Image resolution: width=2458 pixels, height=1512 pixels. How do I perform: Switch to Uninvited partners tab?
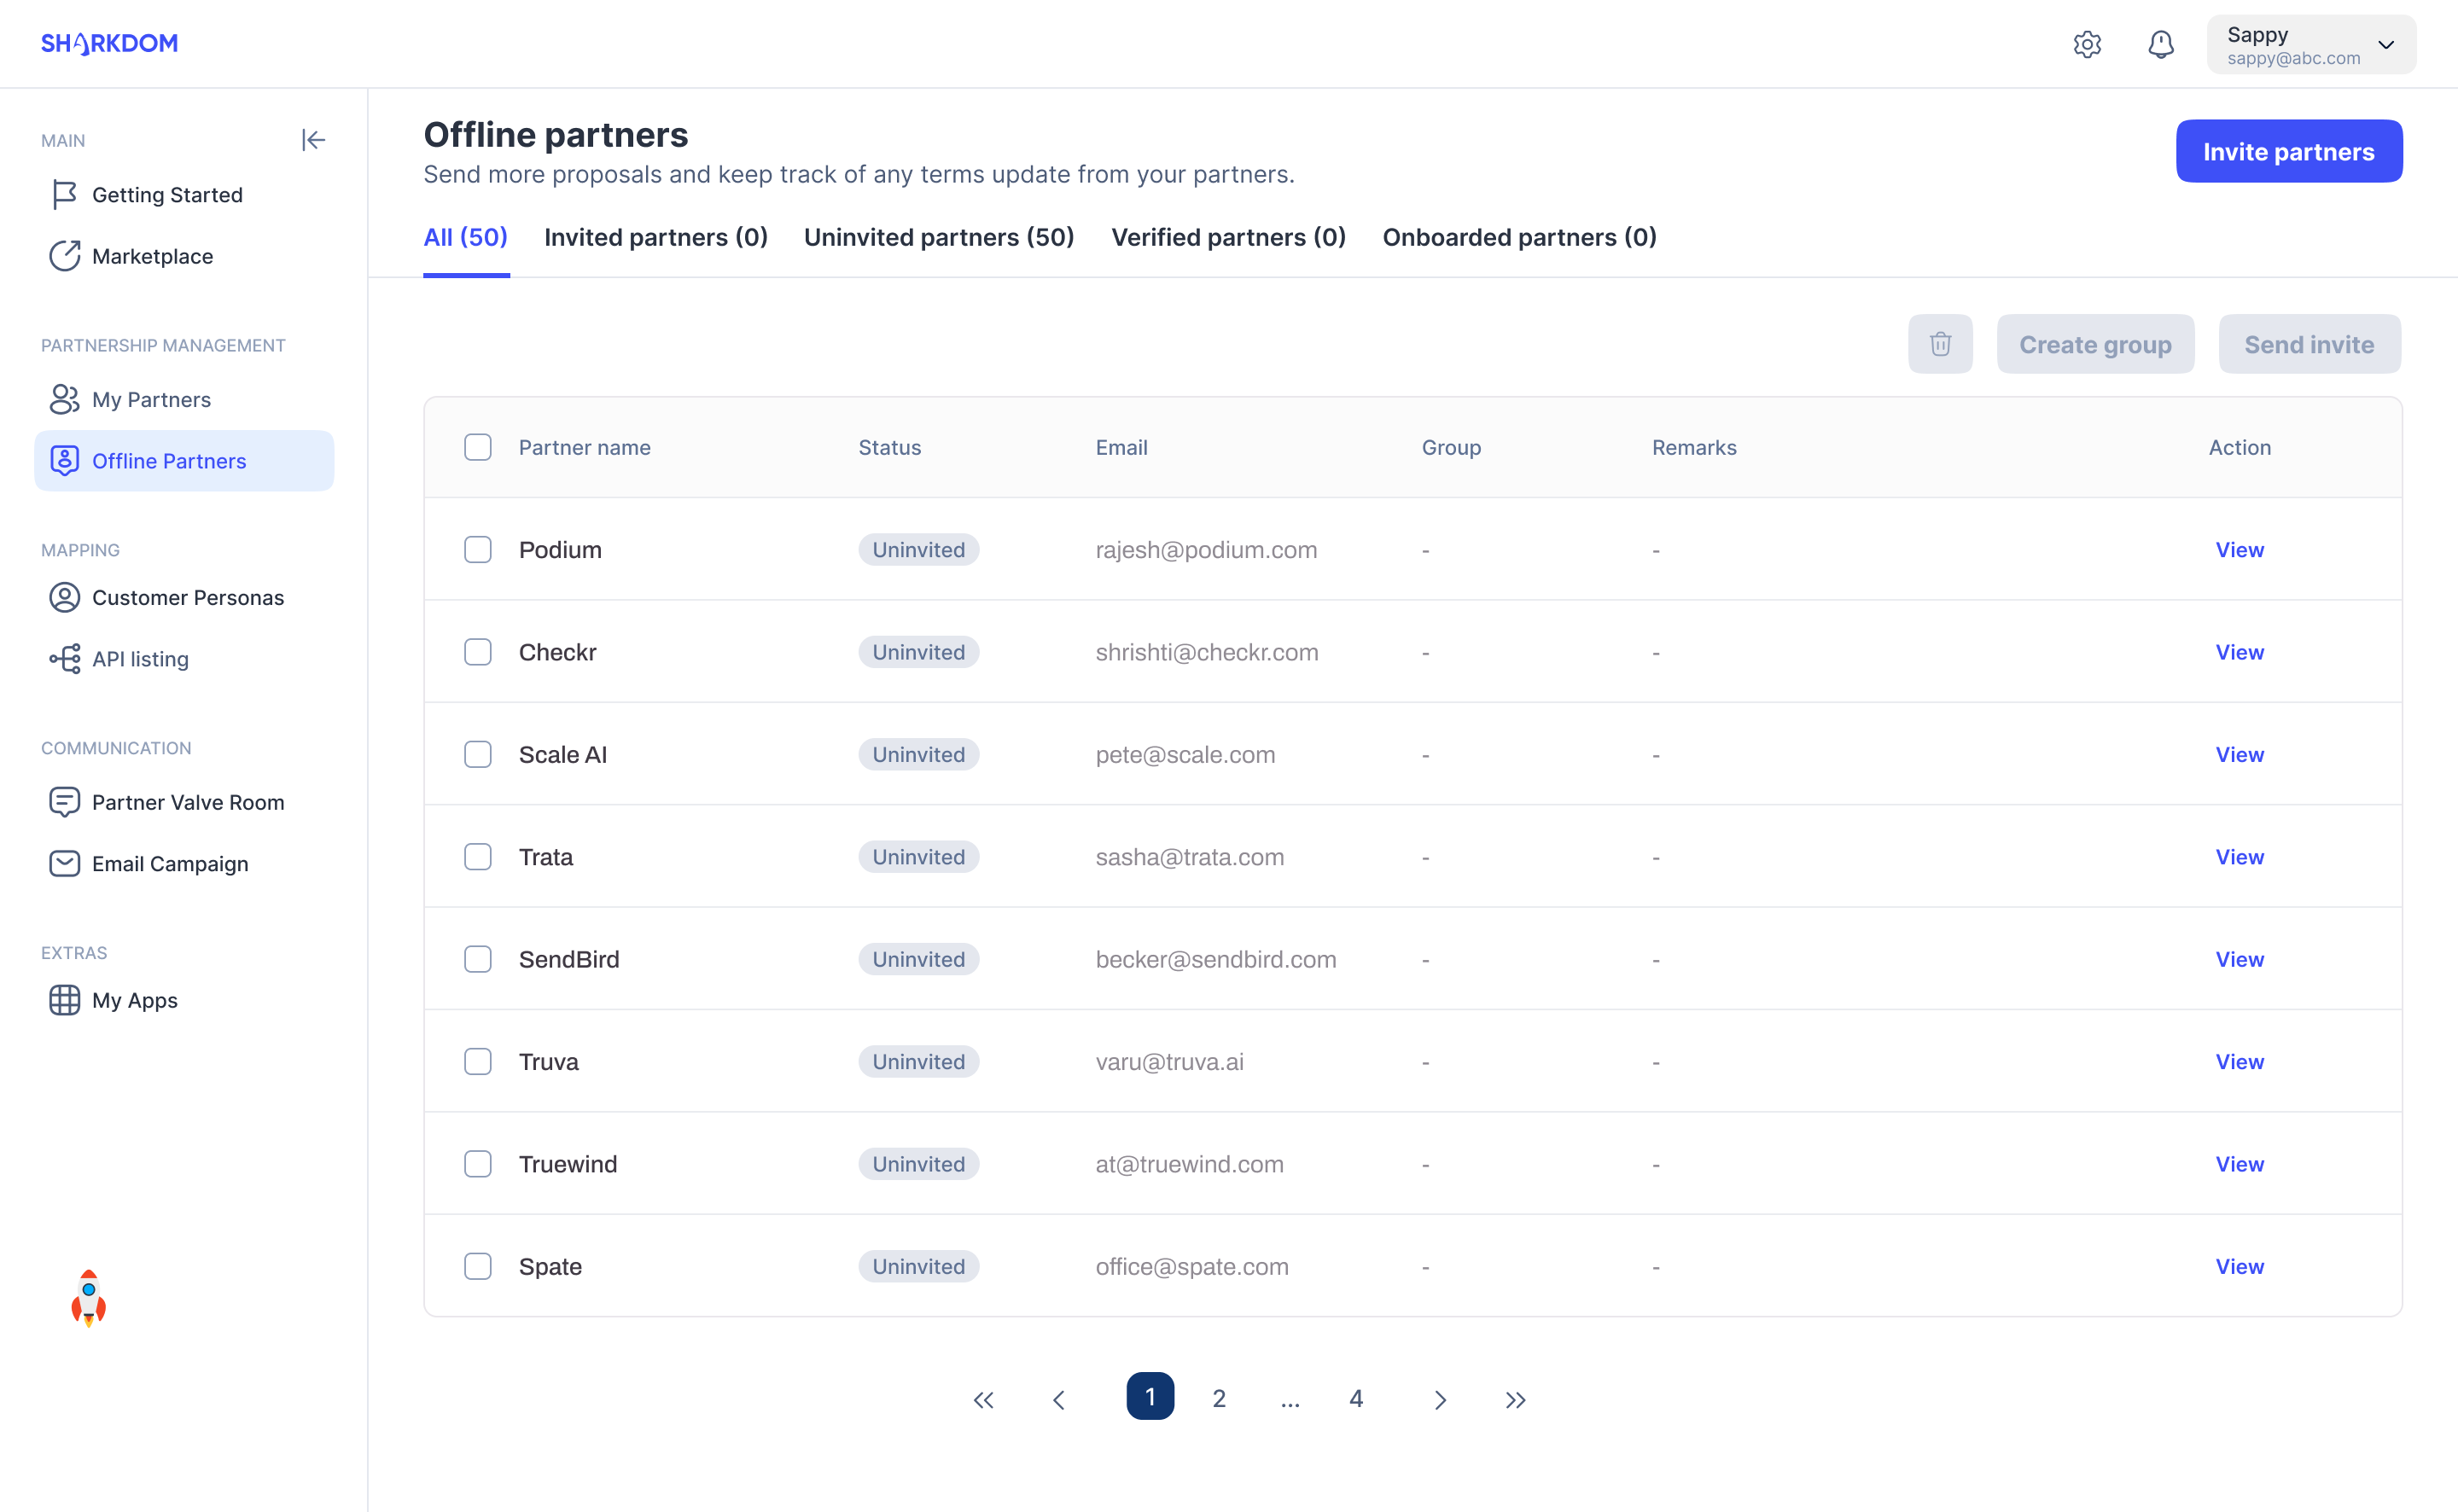tap(938, 237)
